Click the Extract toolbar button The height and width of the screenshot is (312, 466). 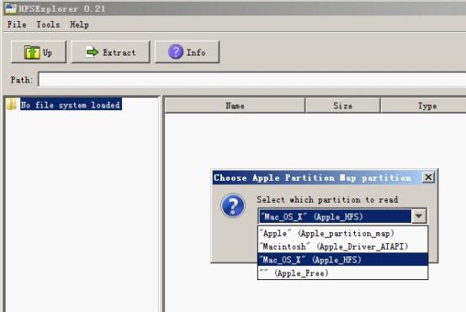[110, 52]
